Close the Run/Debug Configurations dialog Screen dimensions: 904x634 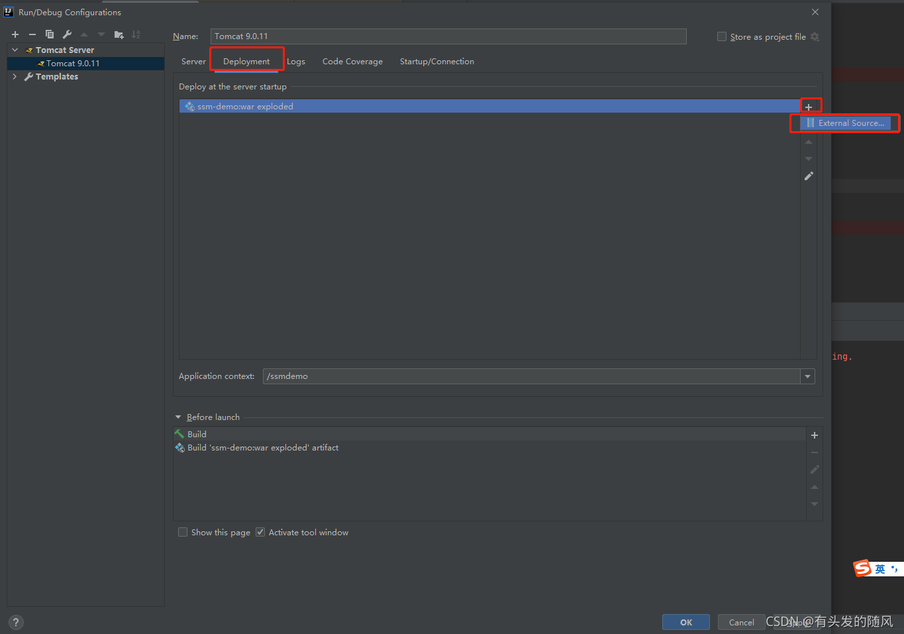[x=815, y=12]
